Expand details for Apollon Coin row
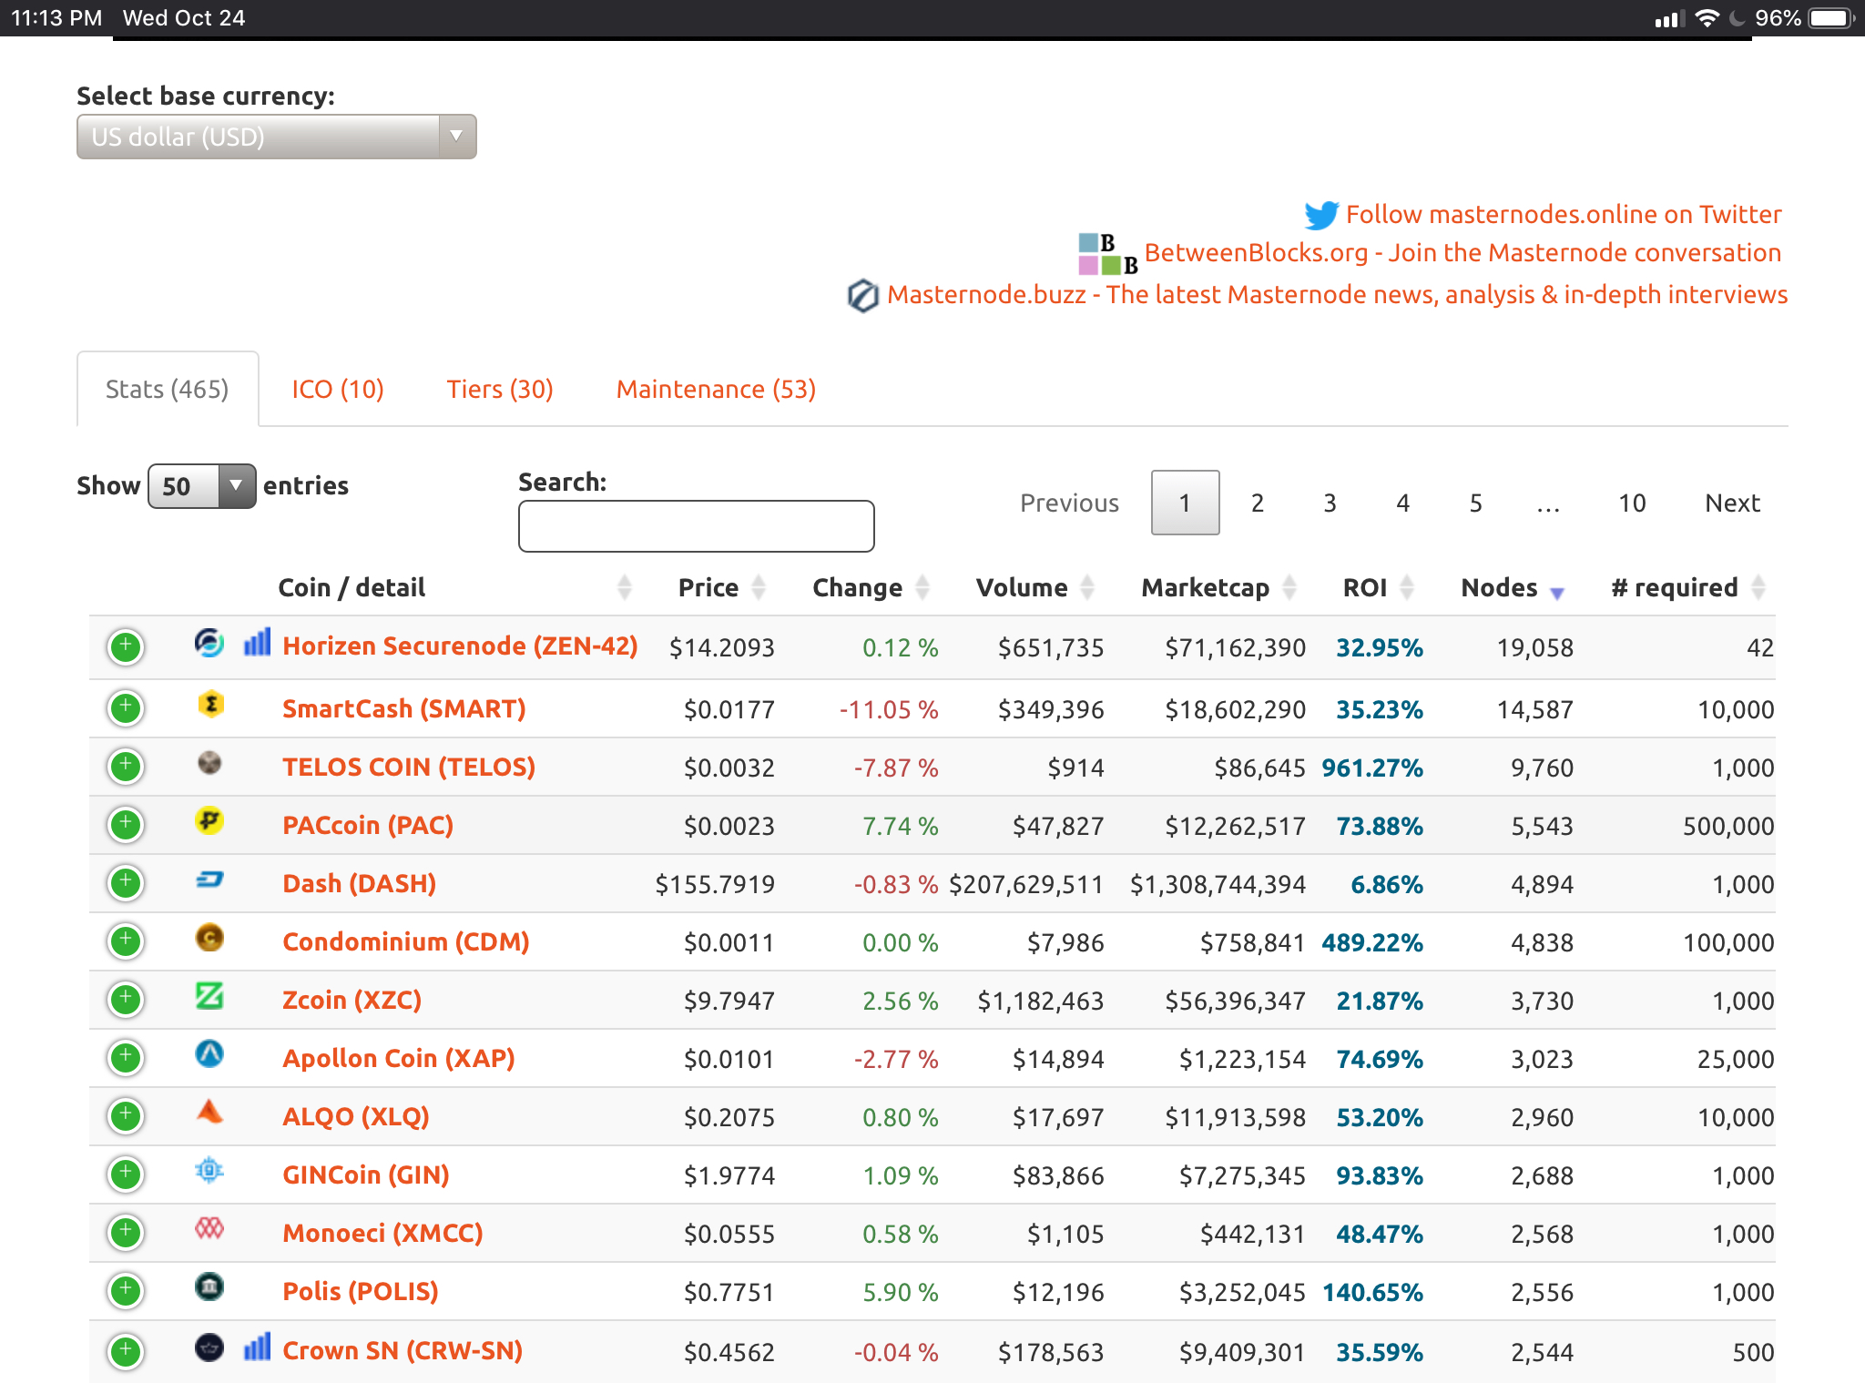 126,1058
